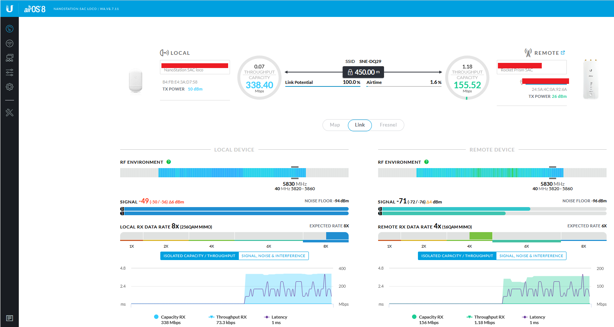Open the log panel icon at sidebar bottom
Image resolution: width=614 pixels, height=327 pixels.
10,318
